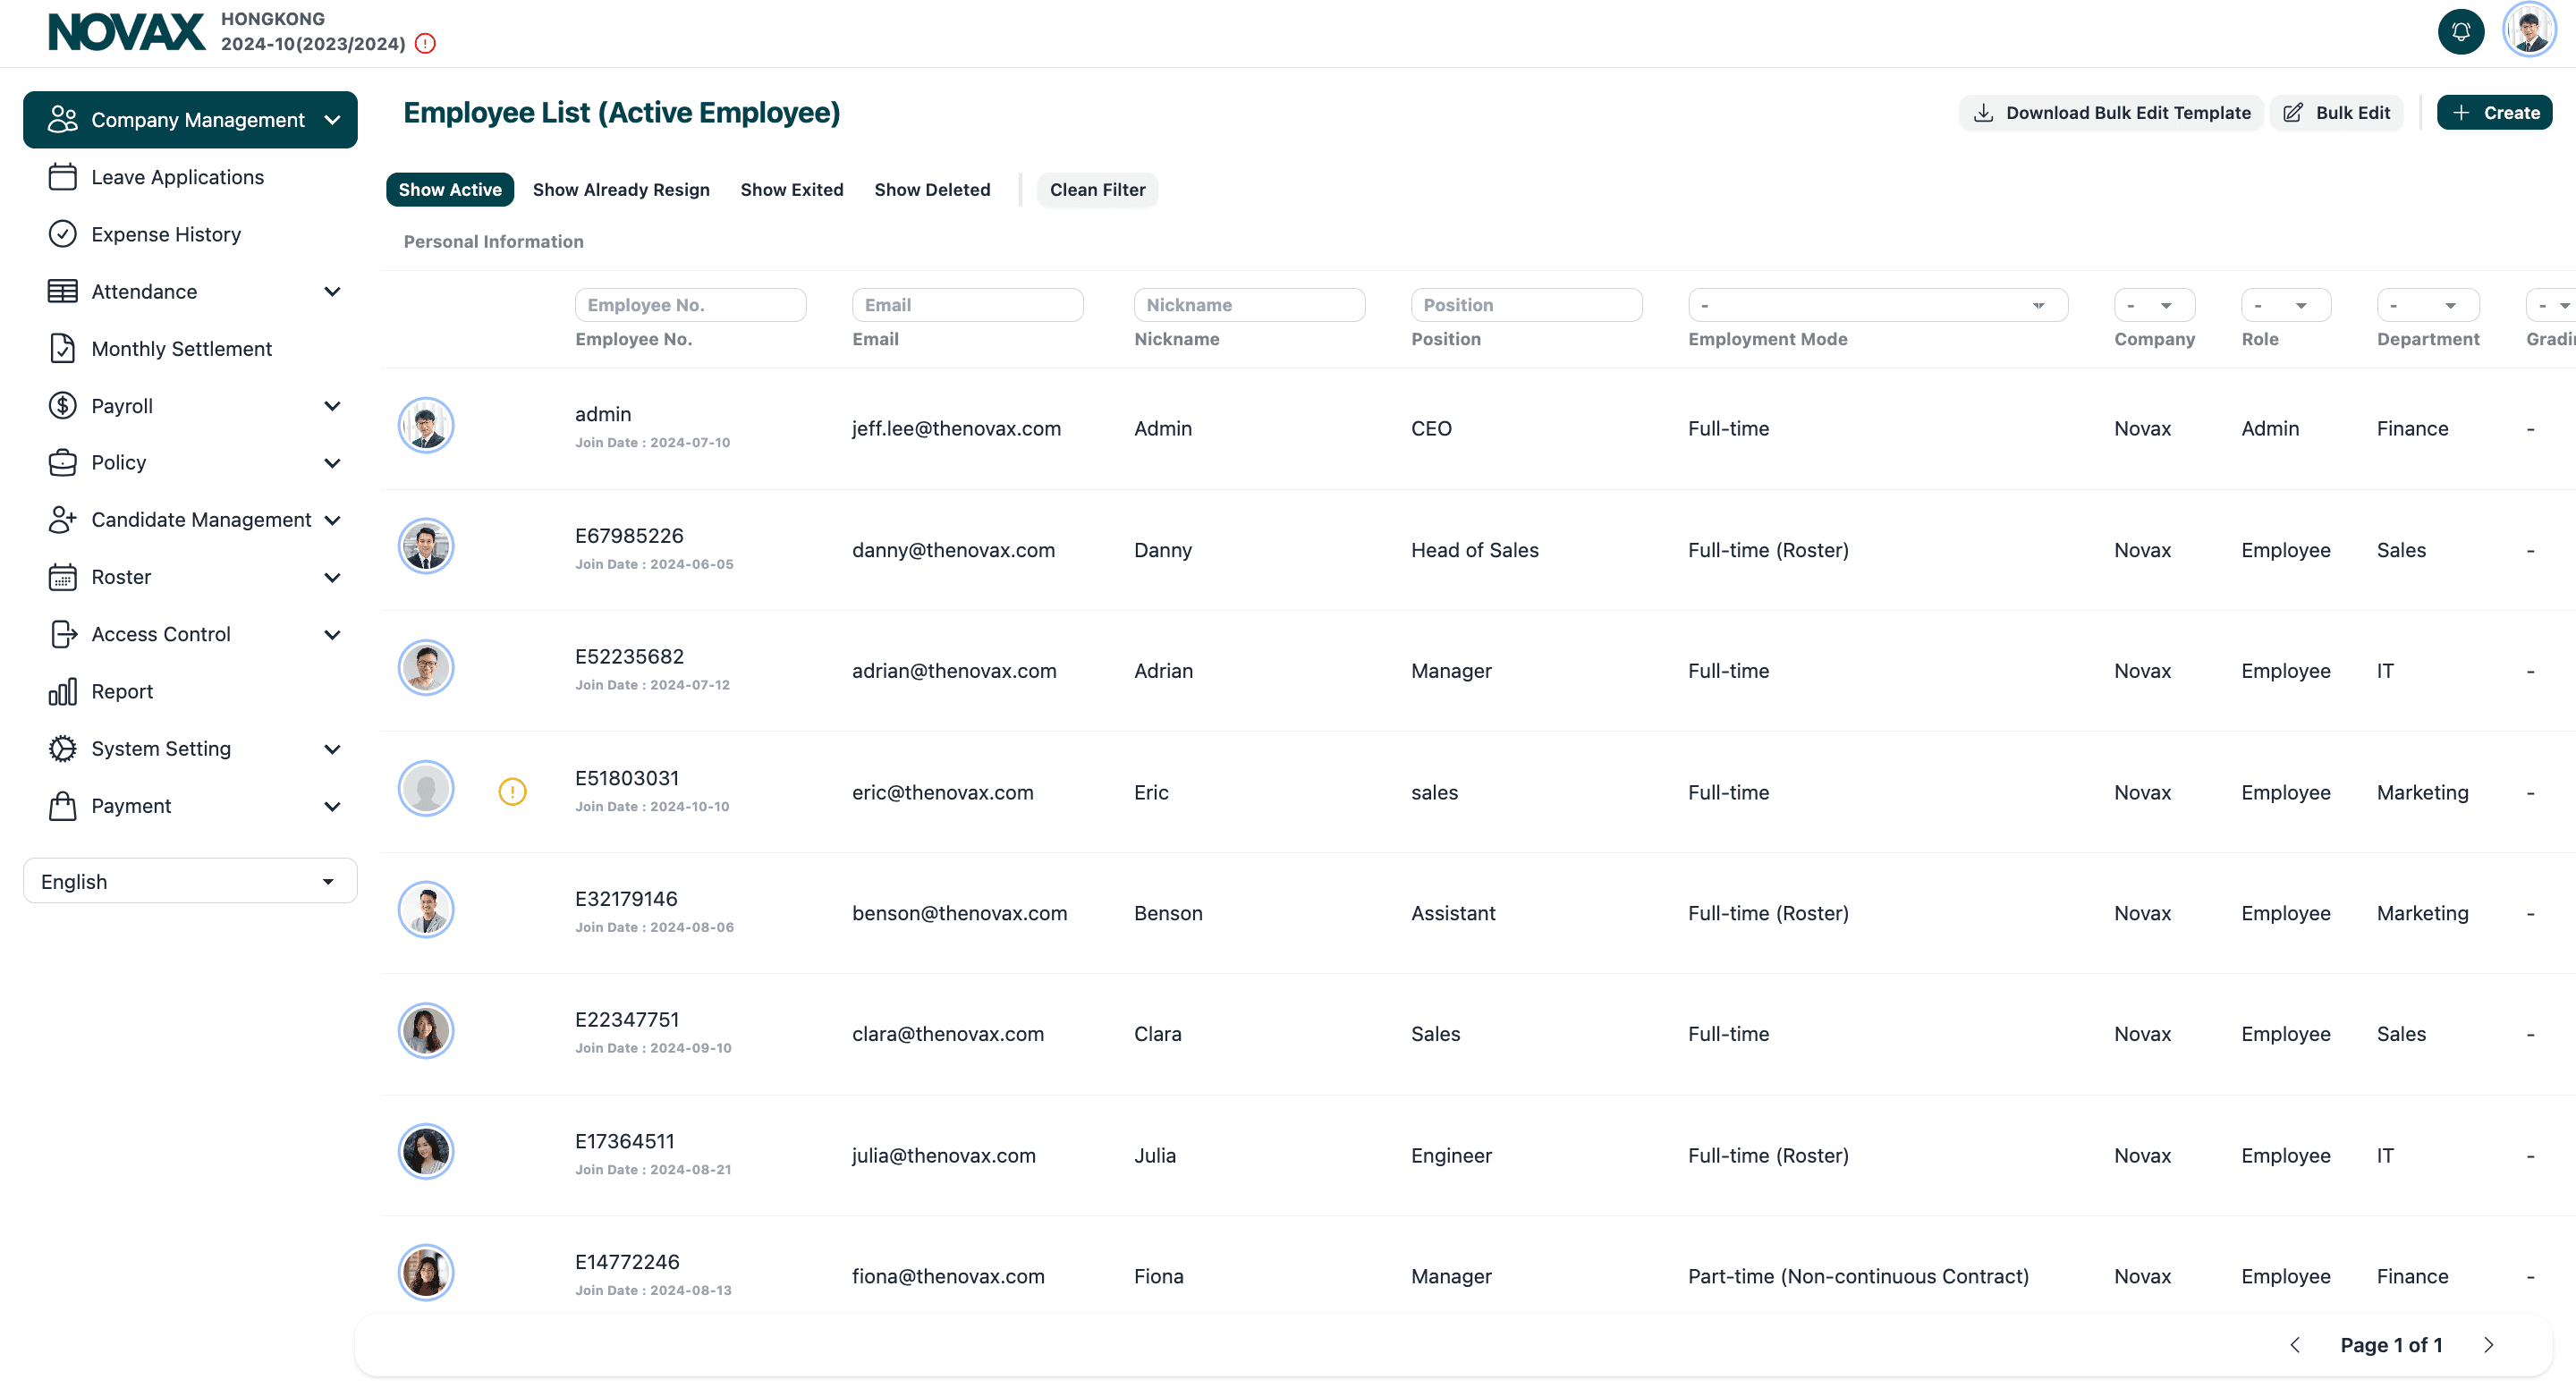
Task: Select the Show Active tab
Action: point(450,190)
